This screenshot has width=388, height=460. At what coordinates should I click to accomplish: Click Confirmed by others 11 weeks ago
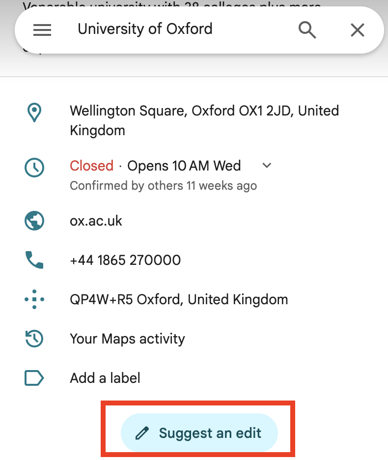pyautogui.click(x=163, y=186)
